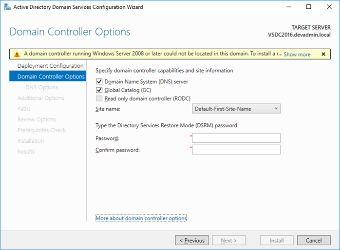The height and width of the screenshot is (250, 340).
Task: Toggle Read only domain controller (RODC) checkbox
Action: [99, 98]
